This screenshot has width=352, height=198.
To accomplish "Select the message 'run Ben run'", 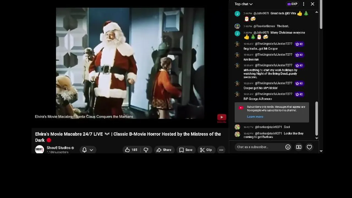I will (251, 59).
